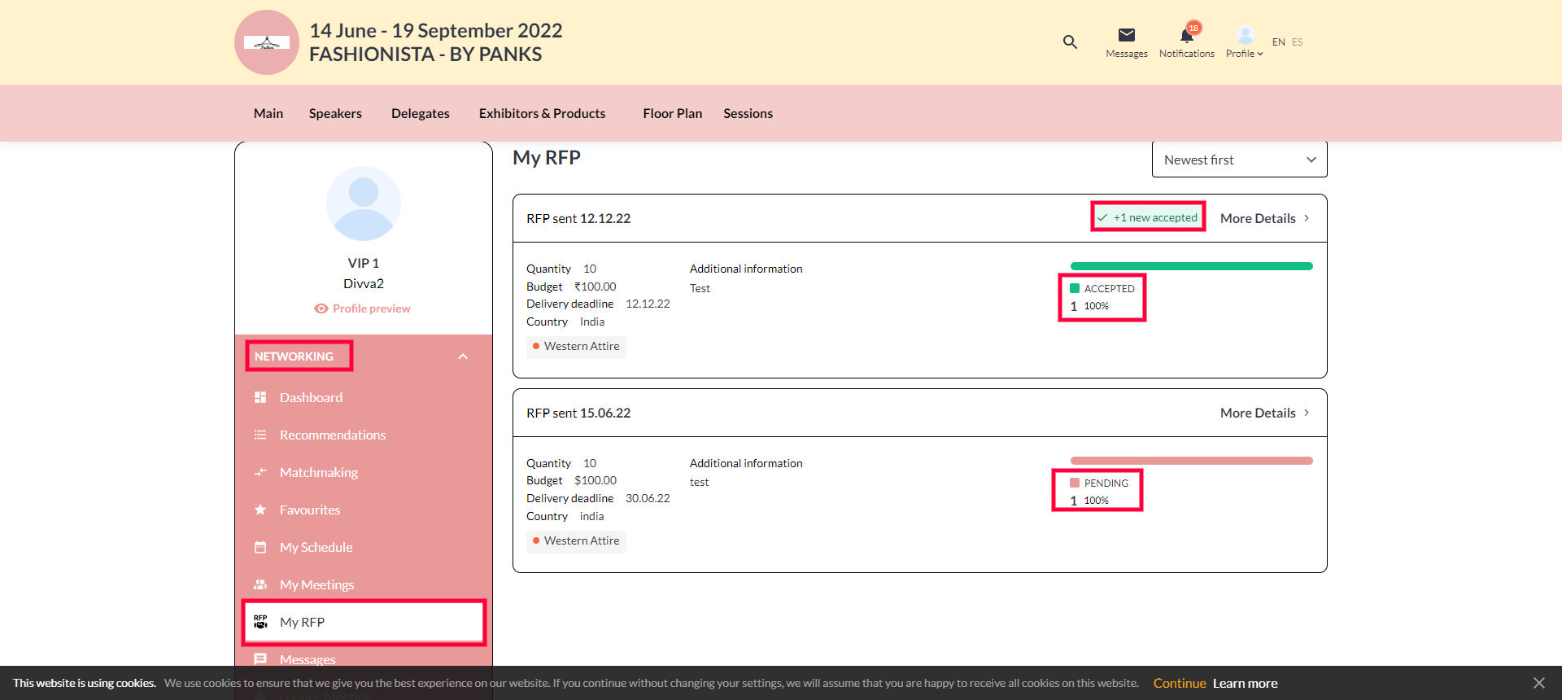Collapse the Networking section chevron
The width and height of the screenshot is (1562, 700).
tap(463, 357)
